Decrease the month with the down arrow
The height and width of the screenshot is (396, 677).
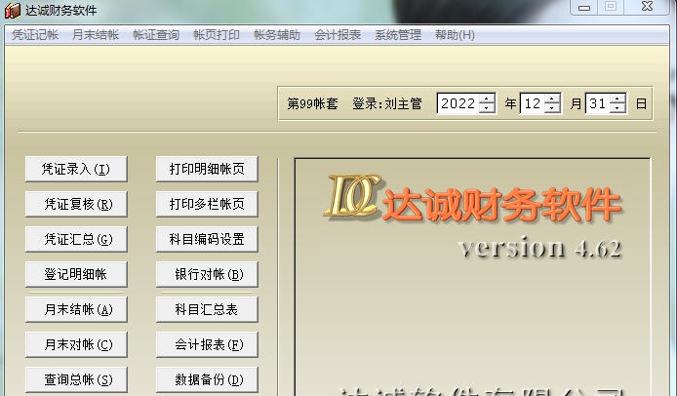point(552,108)
